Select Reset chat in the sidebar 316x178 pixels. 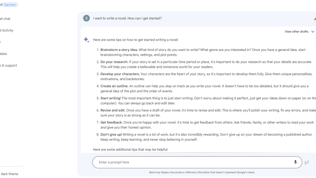[x=5, y=19]
